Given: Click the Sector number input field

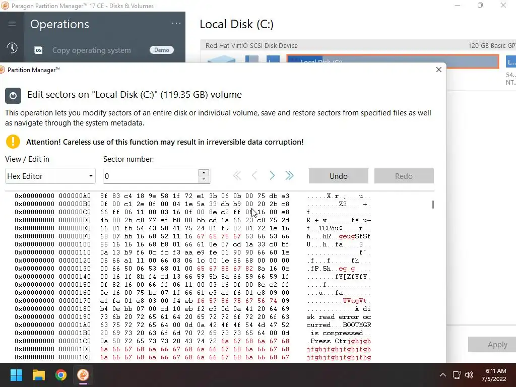Looking at the screenshot, I should pos(151,176).
